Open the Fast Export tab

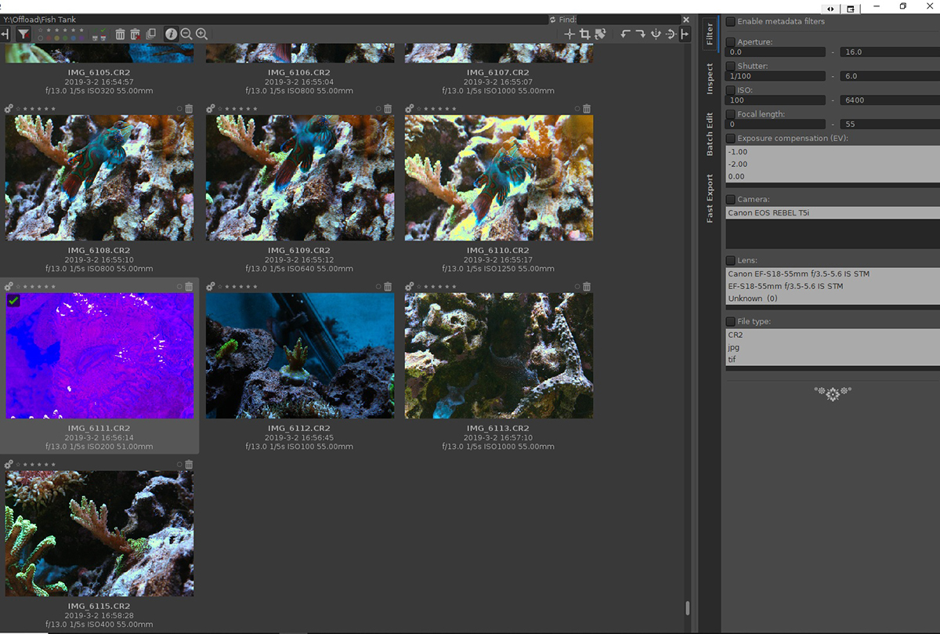pos(710,199)
